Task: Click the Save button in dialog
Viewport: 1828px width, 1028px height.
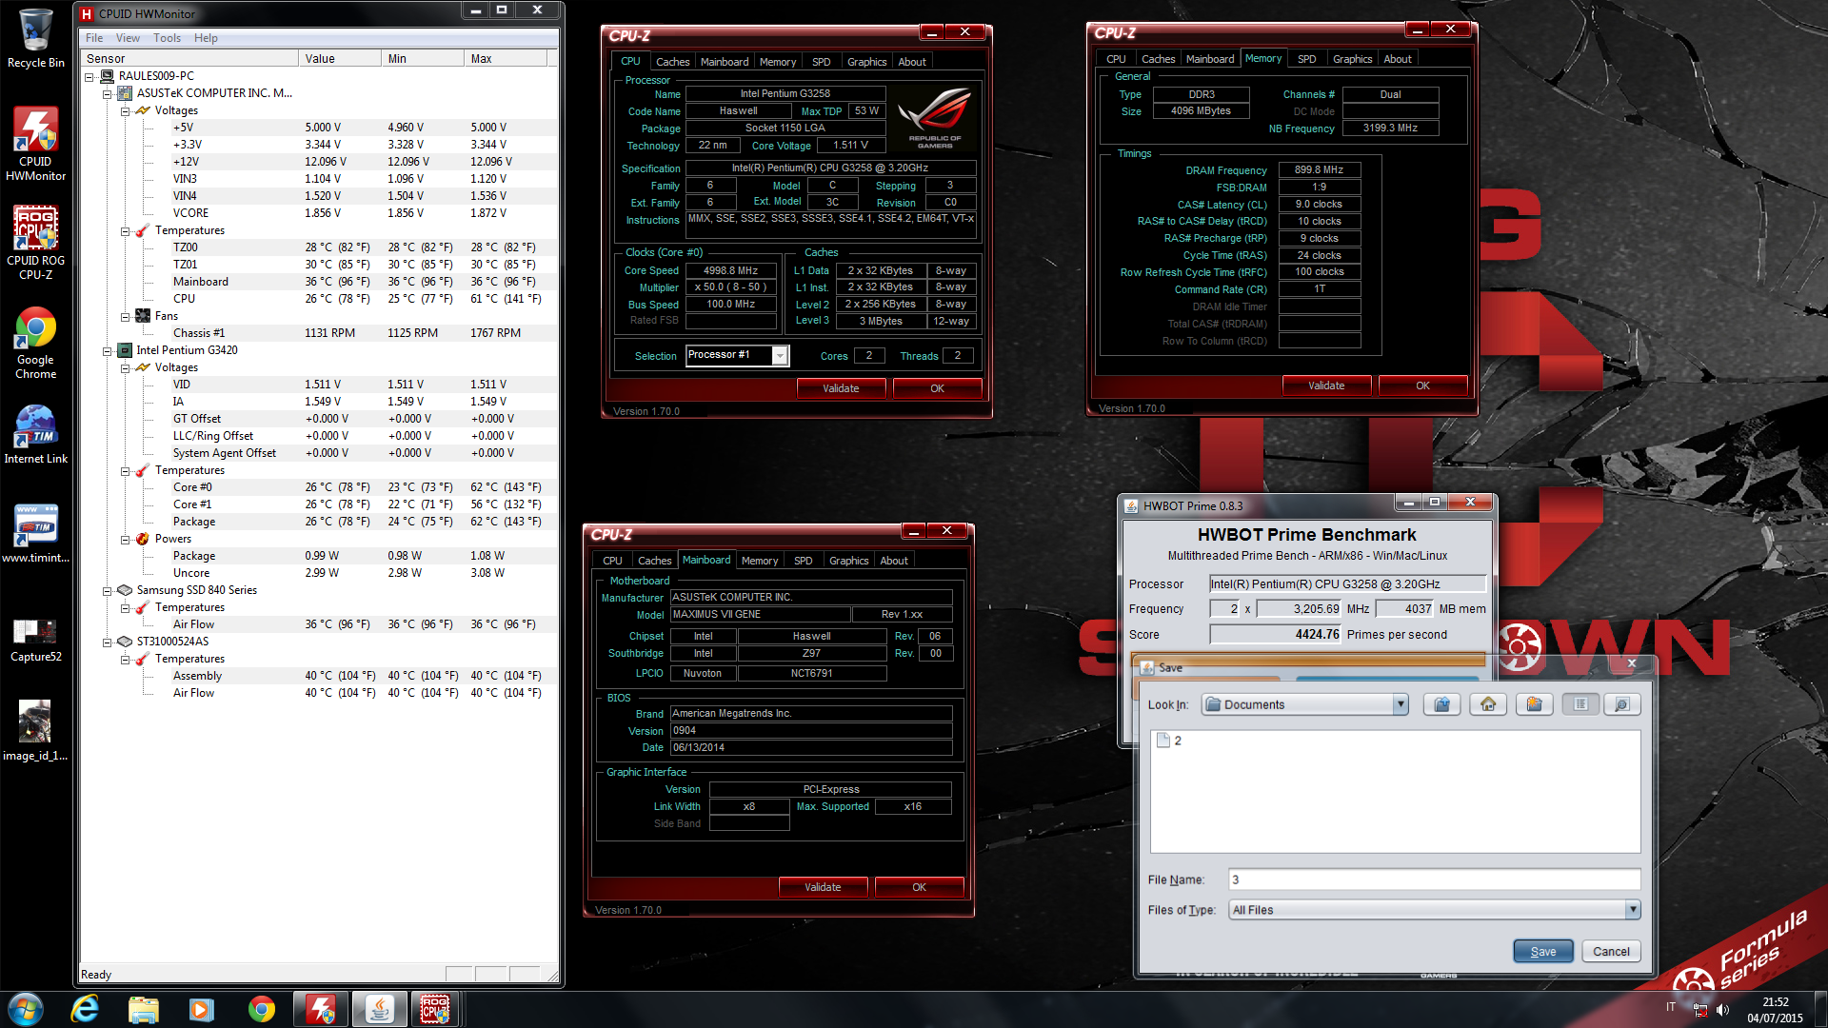Action: tap(1542, 951)
